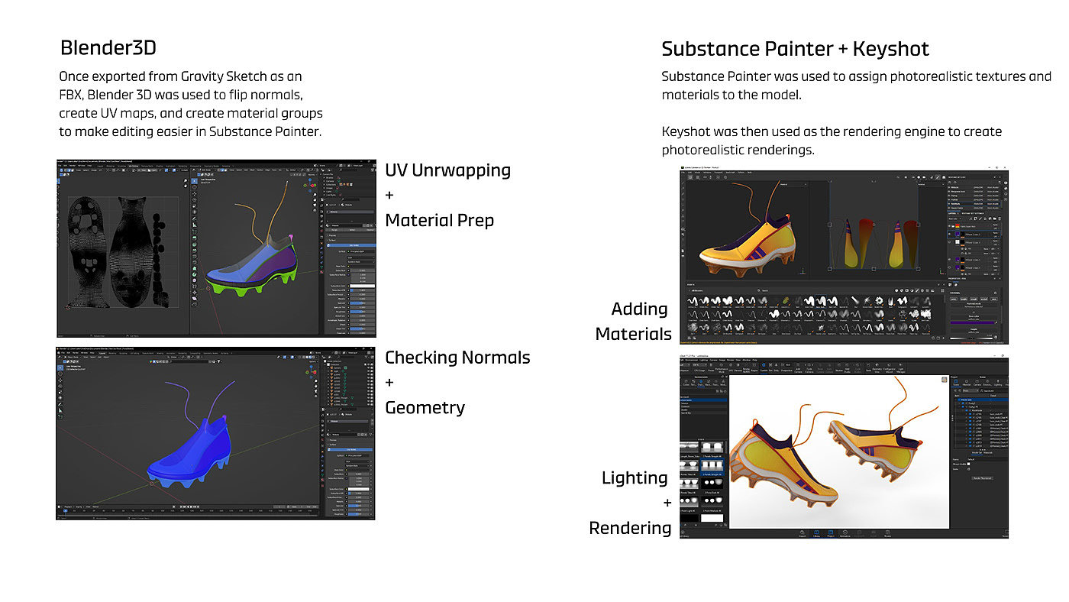The height and width of the screenshot is (602, 1069).
Task: Select Scale tool in UV Unwrapping Blender 3D viewport
Action: click(193, 207)
